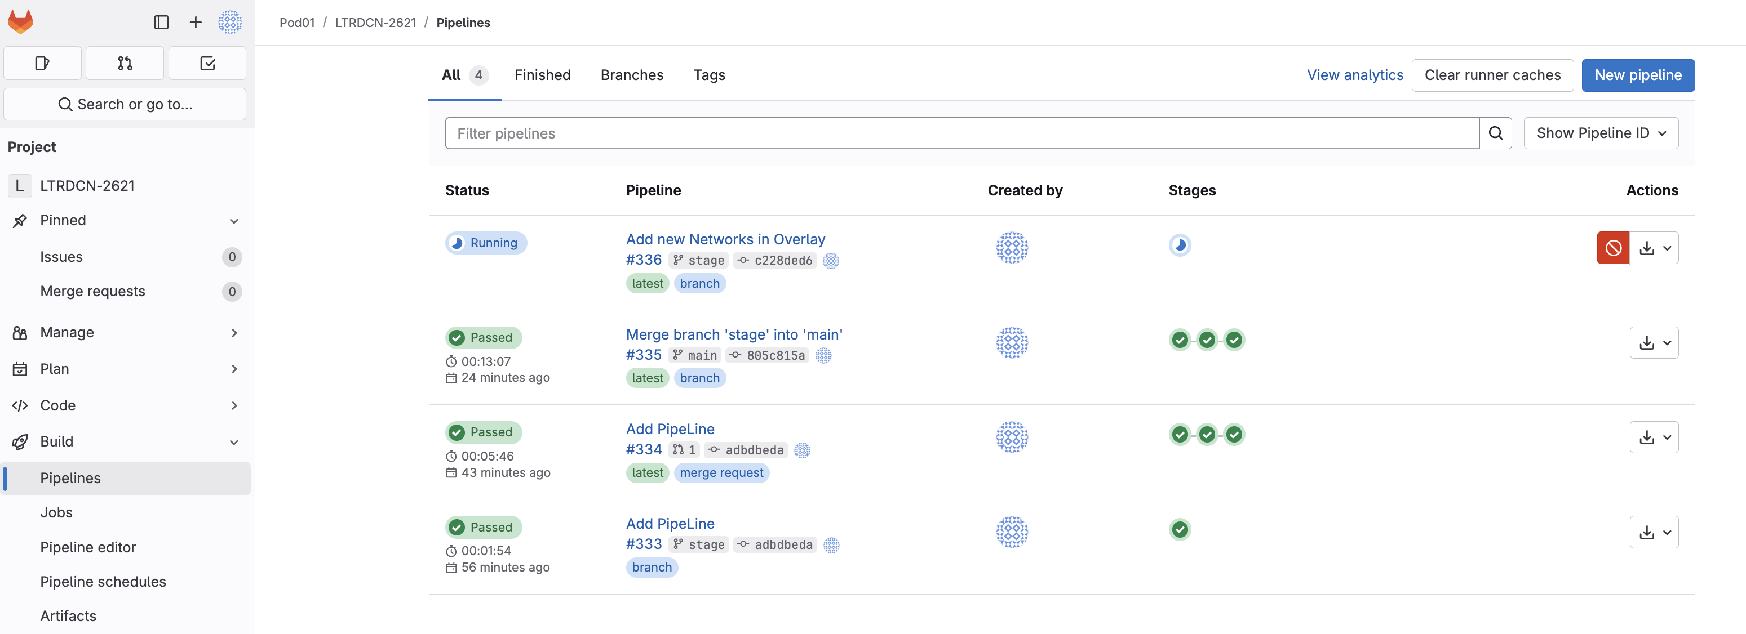
Task: Click the plus create new icon
Action: tap(195, 23)
